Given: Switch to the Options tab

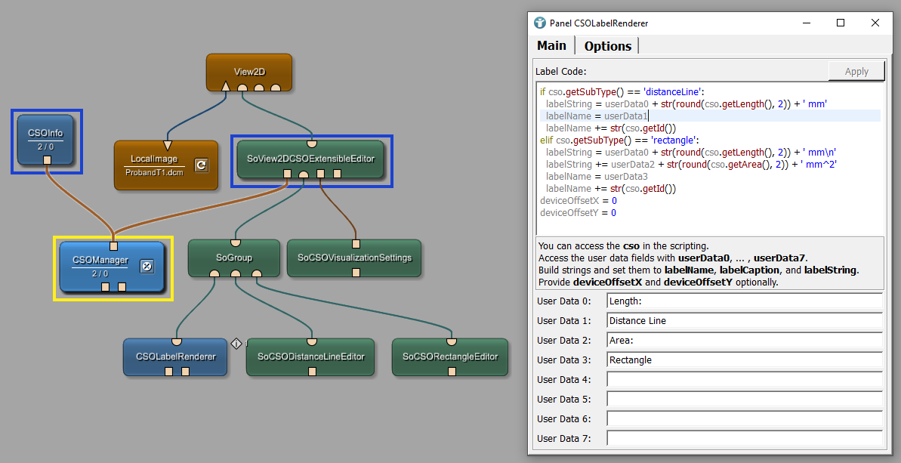Looking at the screenshot, I should point(607,46).
